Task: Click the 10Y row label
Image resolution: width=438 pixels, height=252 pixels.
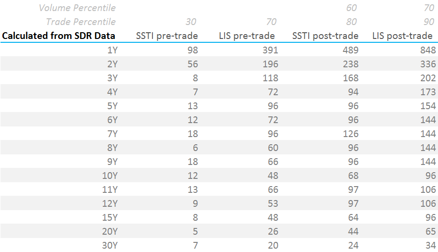Action: [110, 176]
